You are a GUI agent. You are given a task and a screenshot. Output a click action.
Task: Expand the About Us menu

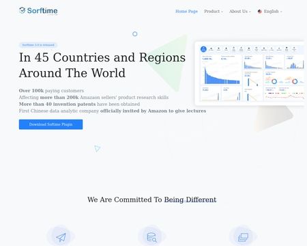239,11
